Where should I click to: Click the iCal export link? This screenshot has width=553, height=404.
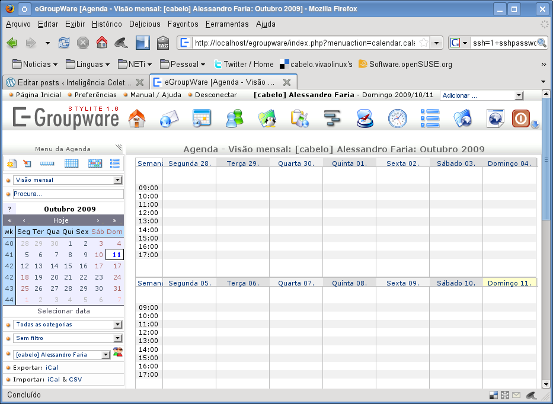click(x=52, y=367)
